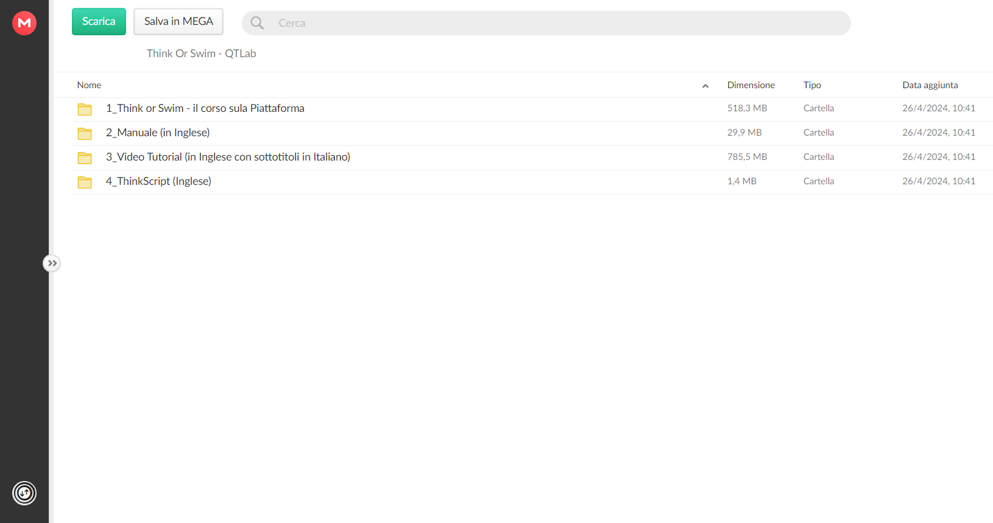Sort by Nome column header
993x523 pixels.
pyautogui.click(x=89, y=85)
